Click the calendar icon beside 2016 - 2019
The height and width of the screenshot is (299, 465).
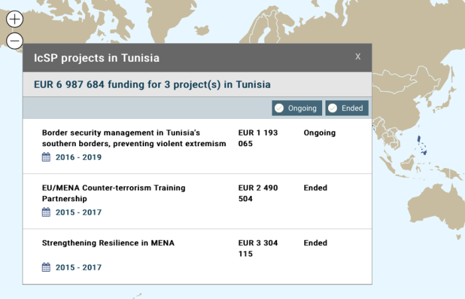46,157
